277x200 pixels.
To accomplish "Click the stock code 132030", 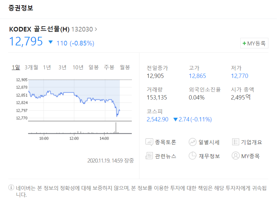I will coord(82,29).
